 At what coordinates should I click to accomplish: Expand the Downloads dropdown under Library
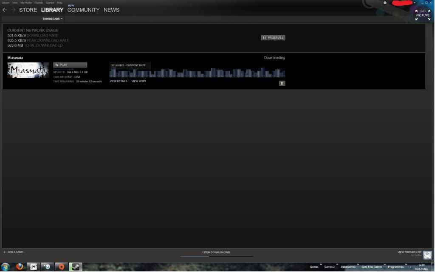pyautogui.click(x=53, y=19)
